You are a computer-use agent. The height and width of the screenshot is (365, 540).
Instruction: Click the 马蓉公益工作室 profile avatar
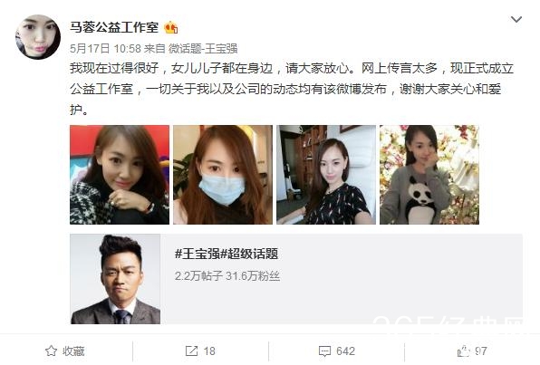point(38,37)
